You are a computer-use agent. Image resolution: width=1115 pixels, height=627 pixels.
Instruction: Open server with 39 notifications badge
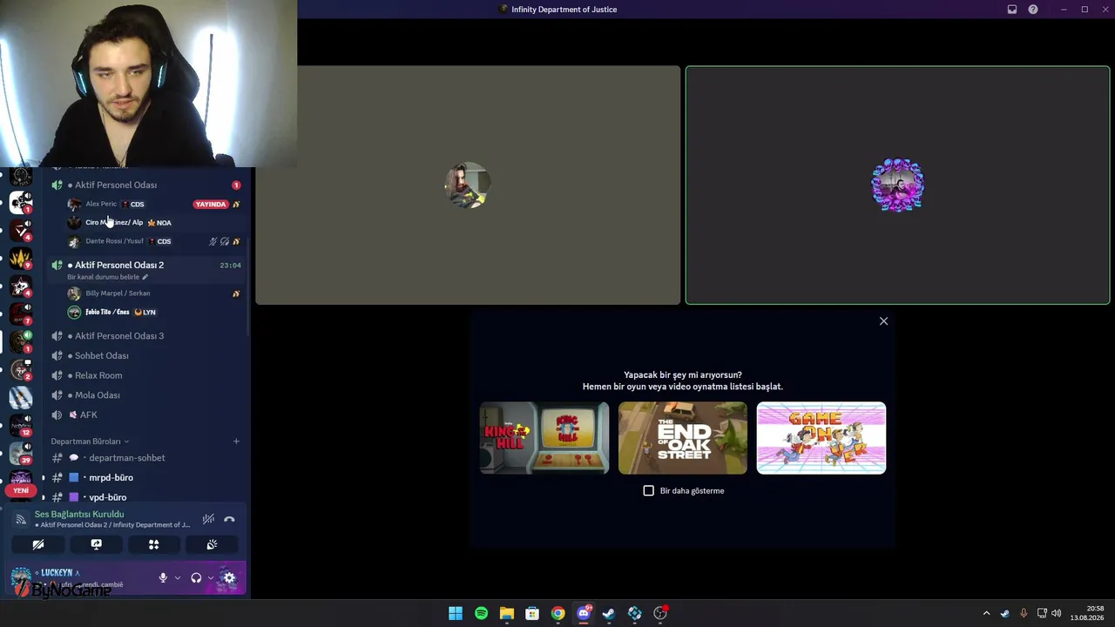pyautogui.click(x=21, y=454)
